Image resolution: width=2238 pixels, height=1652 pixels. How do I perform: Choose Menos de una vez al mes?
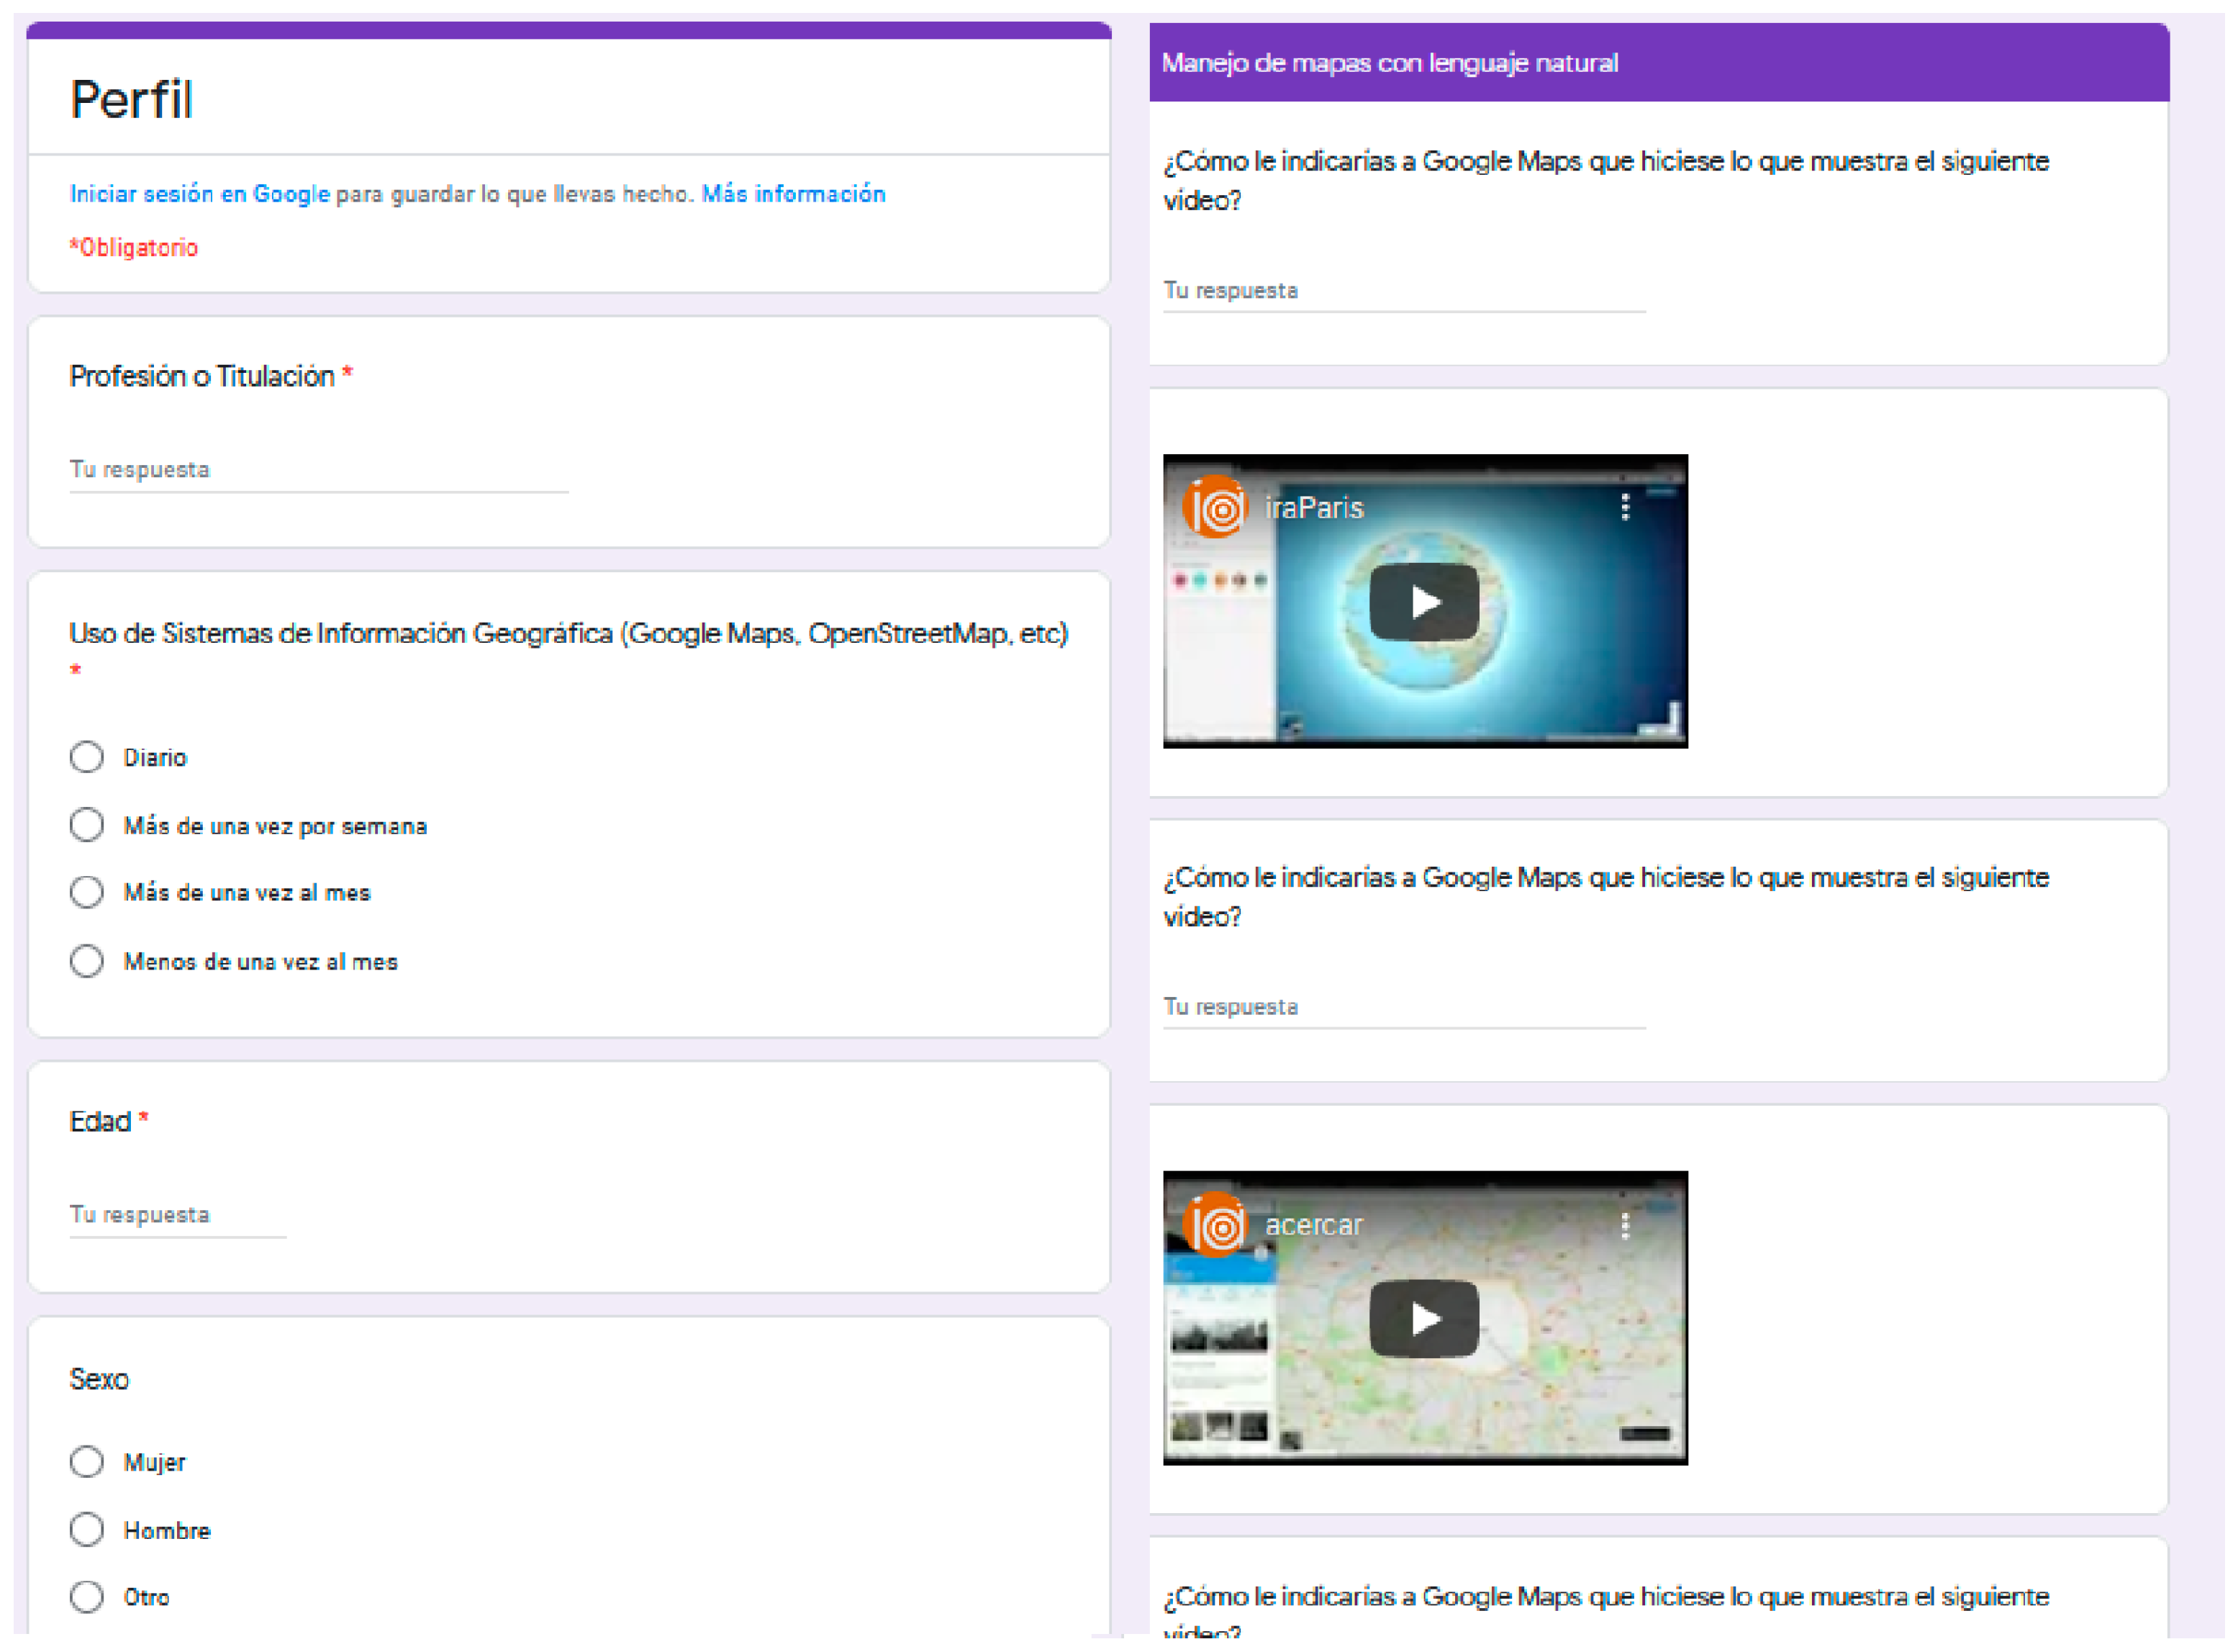click(x=87, y=961)
